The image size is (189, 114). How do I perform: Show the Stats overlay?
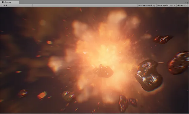[x=173, y=5]
